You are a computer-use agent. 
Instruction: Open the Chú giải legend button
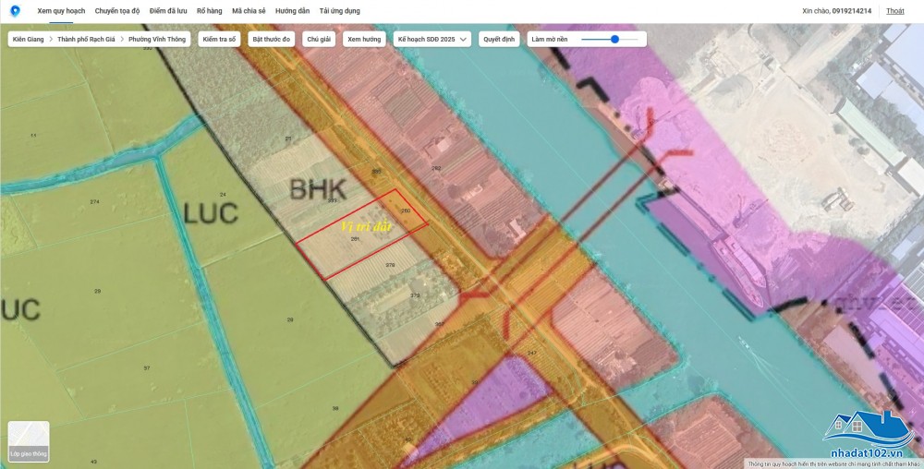(319, 40)
